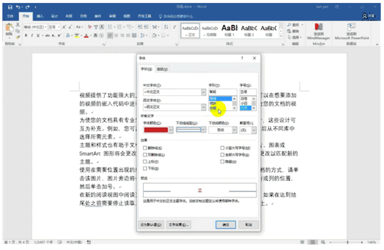Click the numbered list icon
The image size is (384, 250).
(x=119, y=27)
